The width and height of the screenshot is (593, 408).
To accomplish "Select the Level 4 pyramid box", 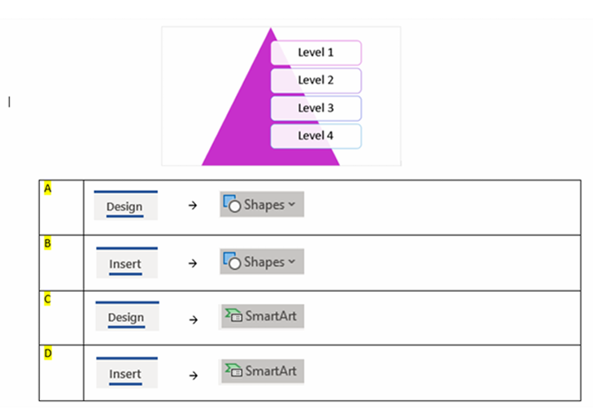I will 316,136.
